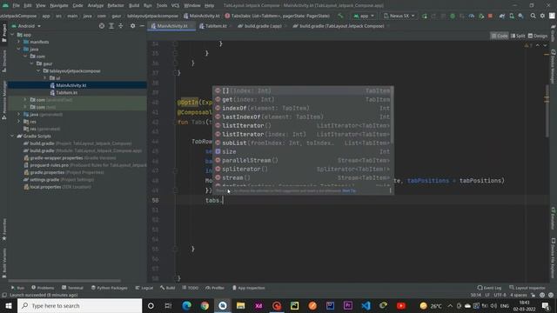Select gradle.properties in project tree
The height and width of the screenshot is (313, 557).
[x=64, y=172]
